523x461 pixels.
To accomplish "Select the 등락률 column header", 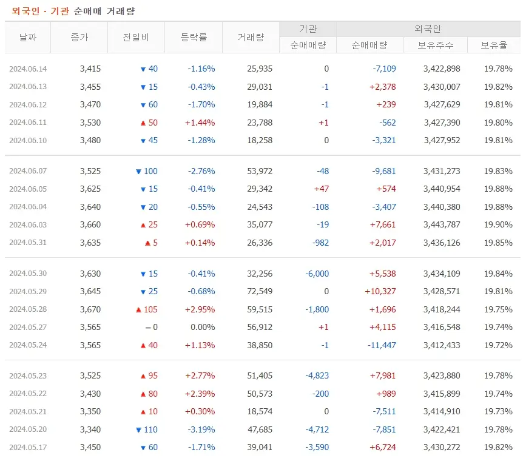I will point(194,37).
